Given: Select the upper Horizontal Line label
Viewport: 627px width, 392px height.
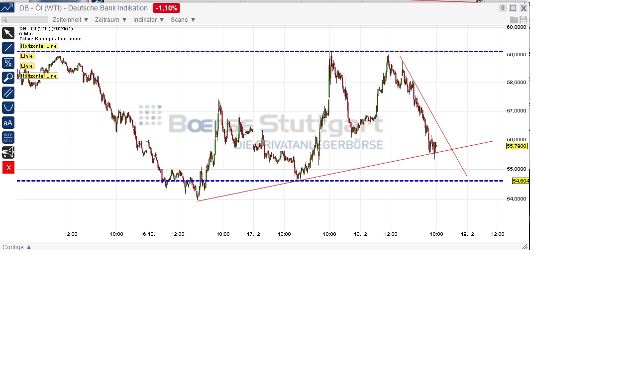Looking at the screenshot, I should point(38,46).
